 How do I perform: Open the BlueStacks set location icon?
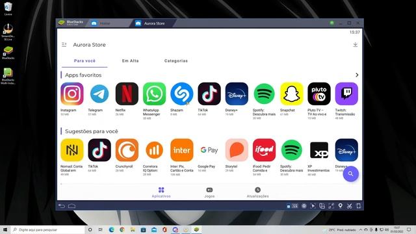(x=340, y=206)
